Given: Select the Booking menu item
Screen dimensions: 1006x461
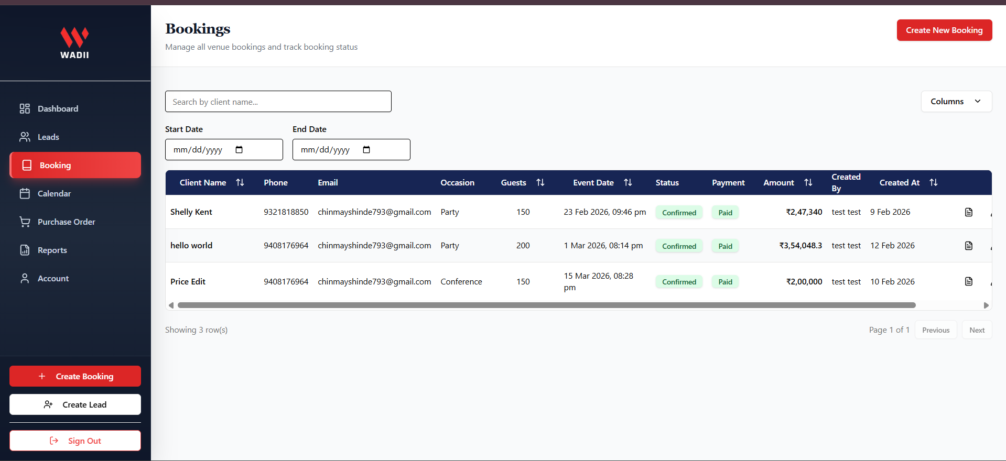Looking at the screenshot, I should click(75, 165).
